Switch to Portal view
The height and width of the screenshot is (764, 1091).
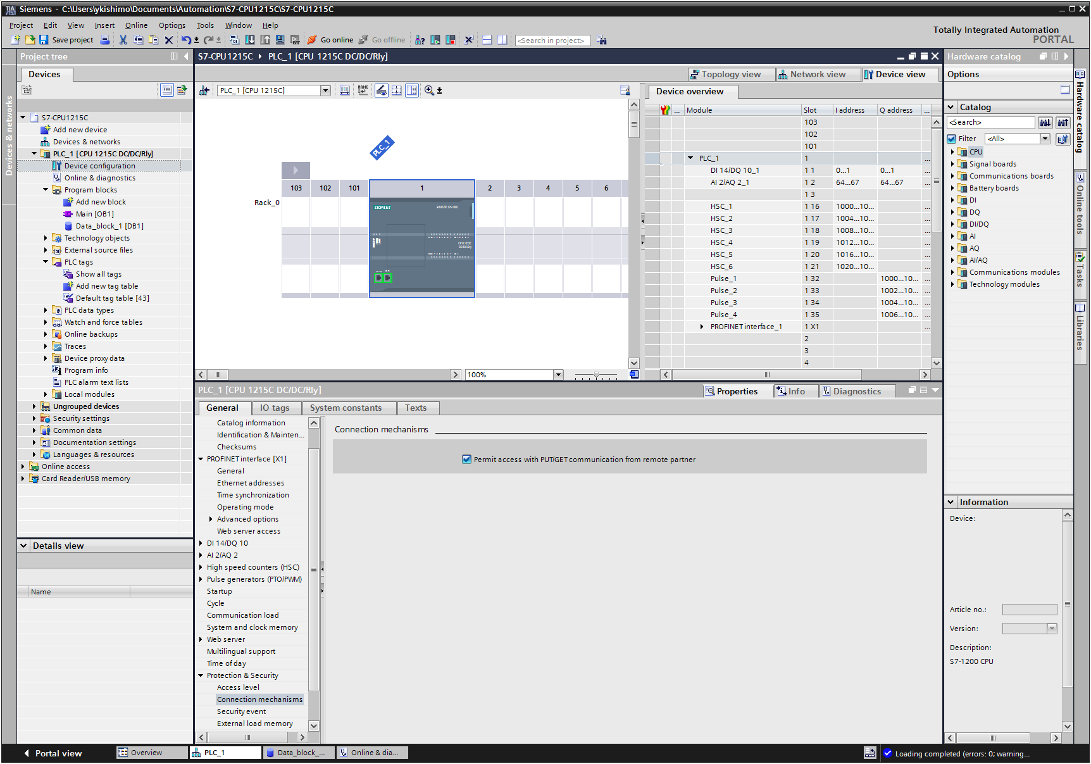click(x=53, y=753)
